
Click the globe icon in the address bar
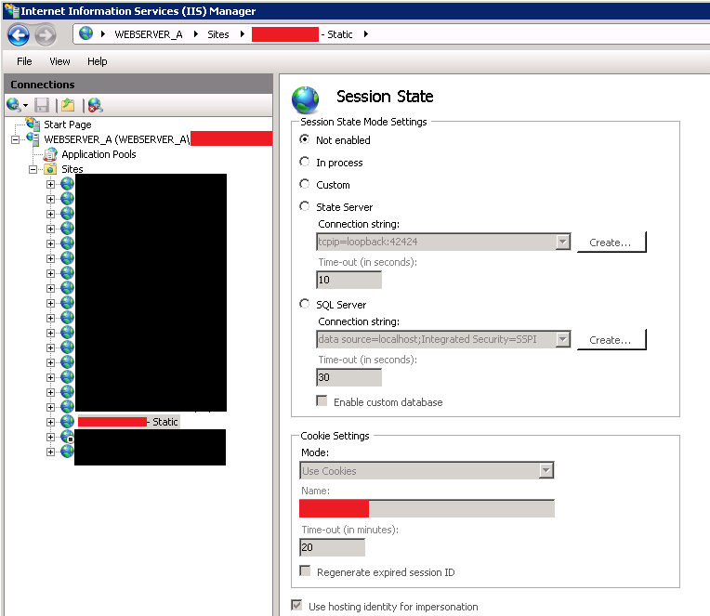coord(85,33)
